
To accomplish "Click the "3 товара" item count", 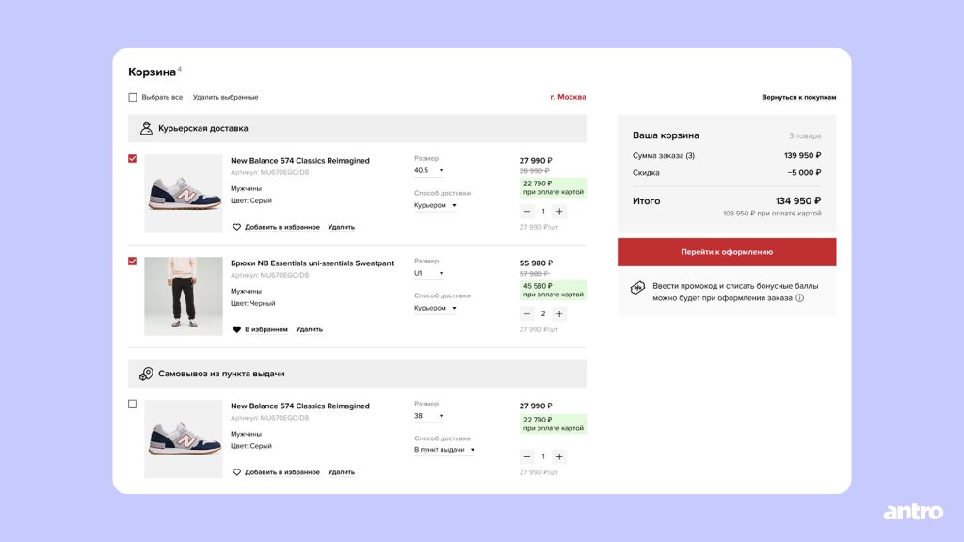I will tap(805, 135).
